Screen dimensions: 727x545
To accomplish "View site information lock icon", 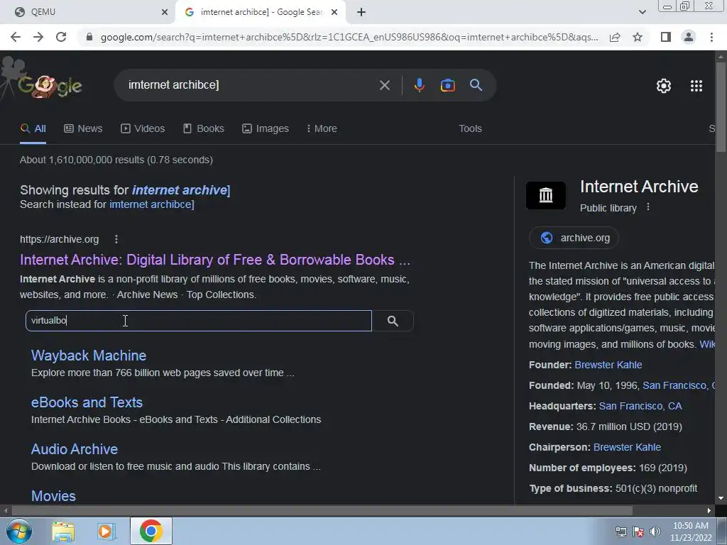I will point(89,37).
